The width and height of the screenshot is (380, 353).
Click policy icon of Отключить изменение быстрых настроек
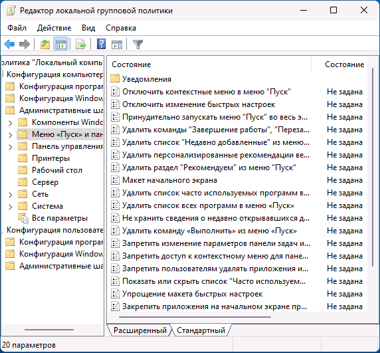tap(115, 104)
